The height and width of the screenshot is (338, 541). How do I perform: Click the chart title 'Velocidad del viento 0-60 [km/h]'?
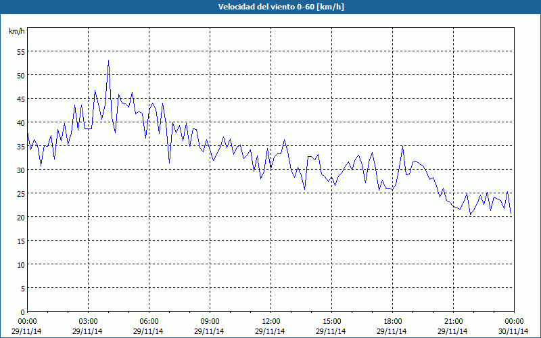click(x=281, y=7)
